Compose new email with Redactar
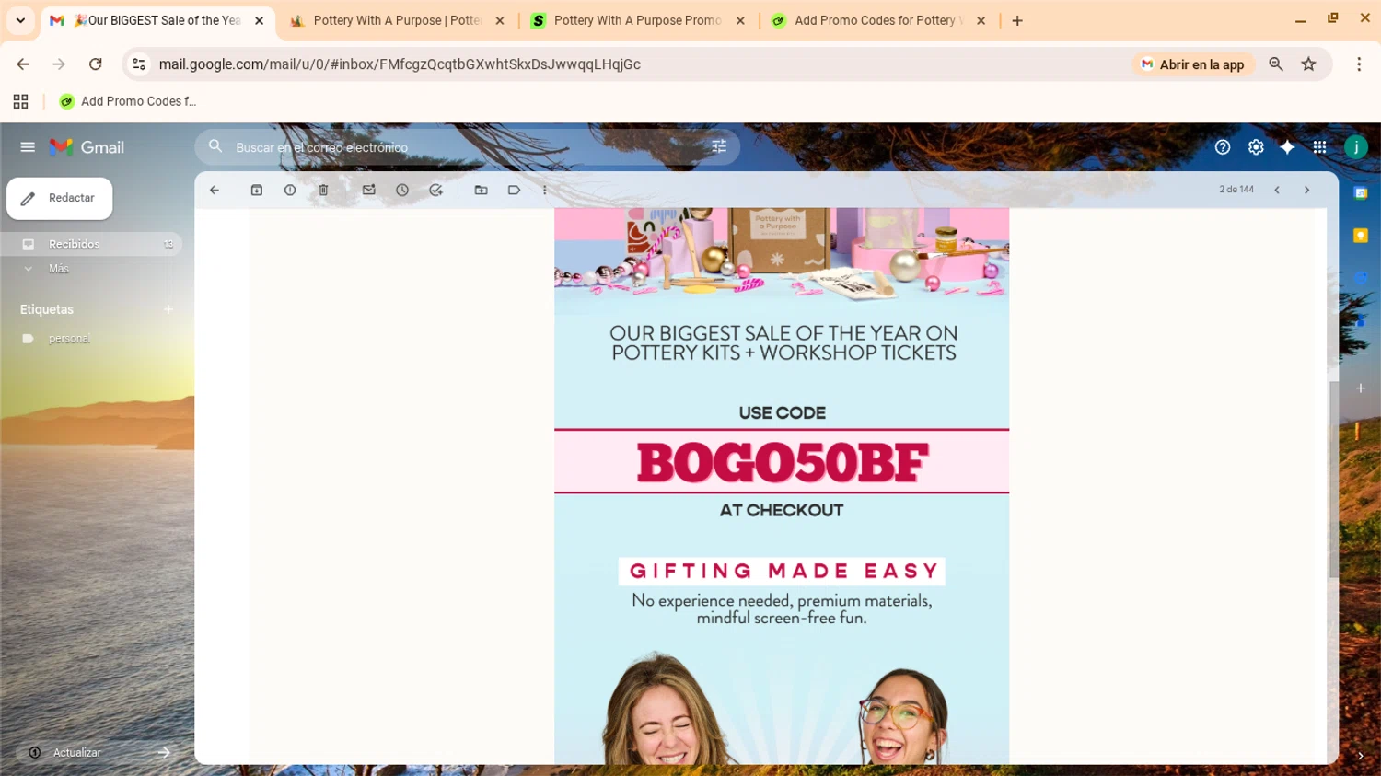The height and width of the screenshot is (776, 1381). coord(60,198)
